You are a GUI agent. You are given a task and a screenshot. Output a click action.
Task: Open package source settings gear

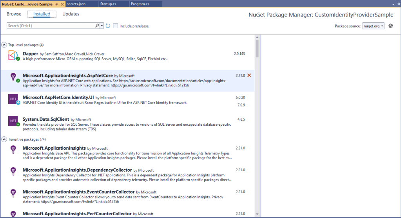[x=390, y=26]
